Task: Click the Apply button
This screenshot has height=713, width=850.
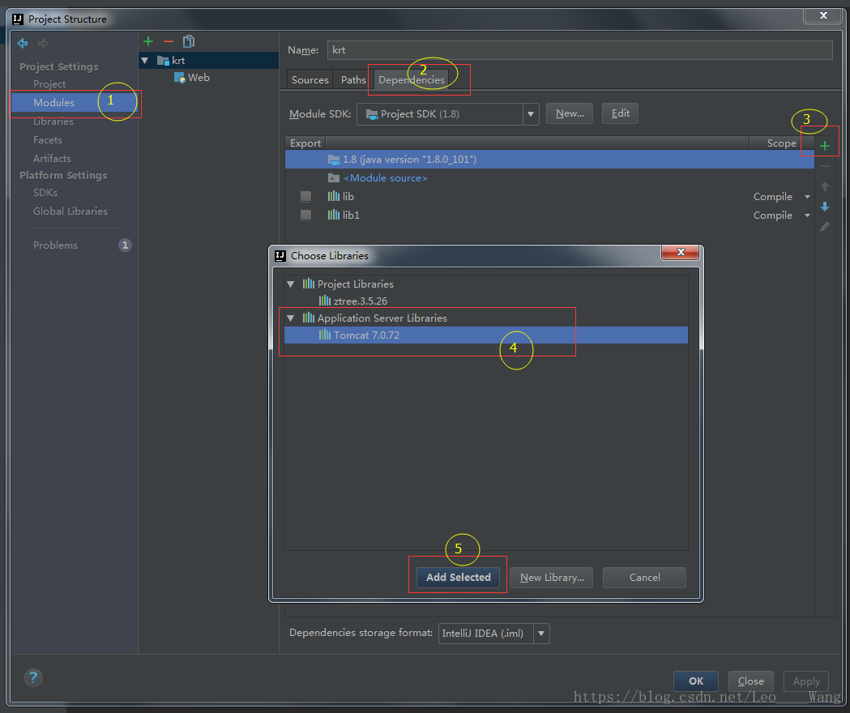Action: coord(806,681)
